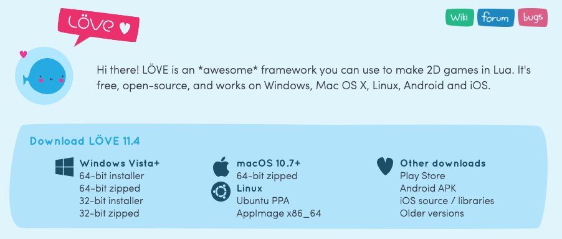This screenshot has height=239, width=562.
Task: Open the pink bugs button
Action: (x=533, y=17)
